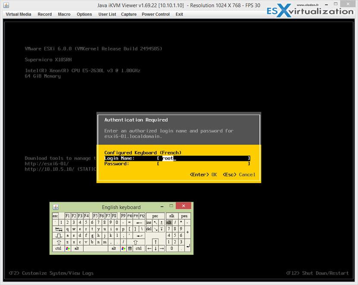Image resolution: width=358 pixels, height=285 pixels.
Task: Click the semicolon key
Action: pos(123,235)
